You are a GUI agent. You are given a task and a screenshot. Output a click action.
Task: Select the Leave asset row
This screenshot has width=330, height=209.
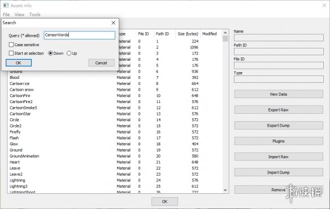click(115, 168)
